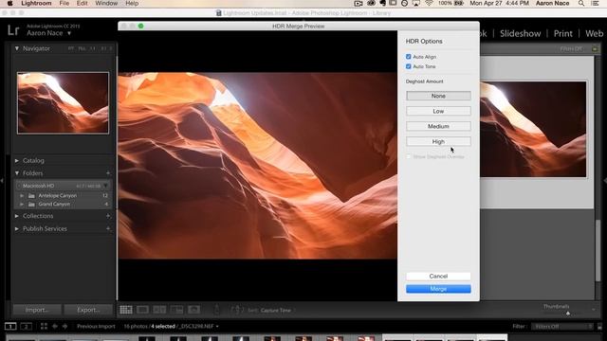Set Deghost Amount to Low
The image size is (607, 341).
coord(438,111)
